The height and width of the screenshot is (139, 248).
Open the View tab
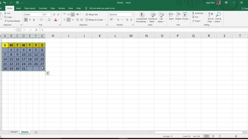tap(71, 8)
